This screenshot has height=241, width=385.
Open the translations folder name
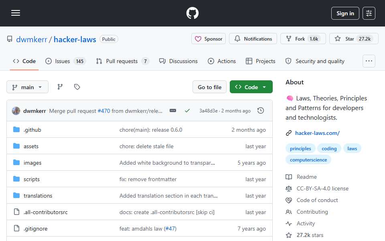click(x=38, y=196)
